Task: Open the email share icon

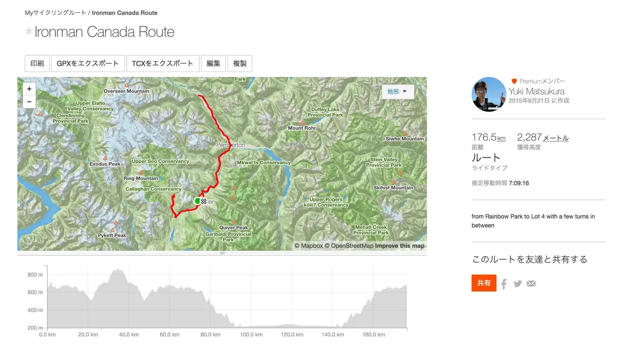Action: [531, 283]
